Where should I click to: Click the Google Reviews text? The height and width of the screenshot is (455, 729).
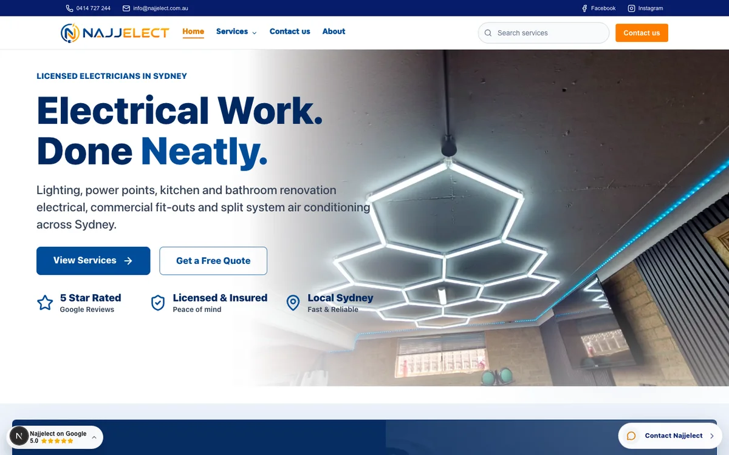(x=87, y=309)
